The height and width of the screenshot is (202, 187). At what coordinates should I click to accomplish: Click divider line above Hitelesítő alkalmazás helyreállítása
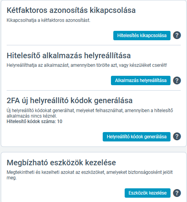94,45
